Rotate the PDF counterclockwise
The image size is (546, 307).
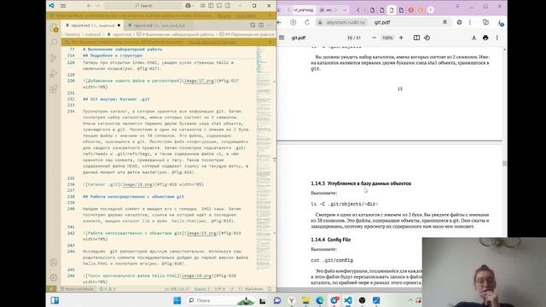(427, 38)
